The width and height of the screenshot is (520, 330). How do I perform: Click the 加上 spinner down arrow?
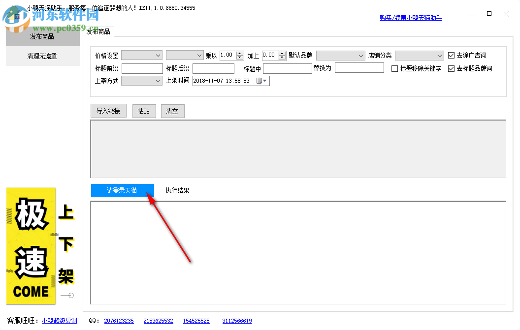coord(282,58)
